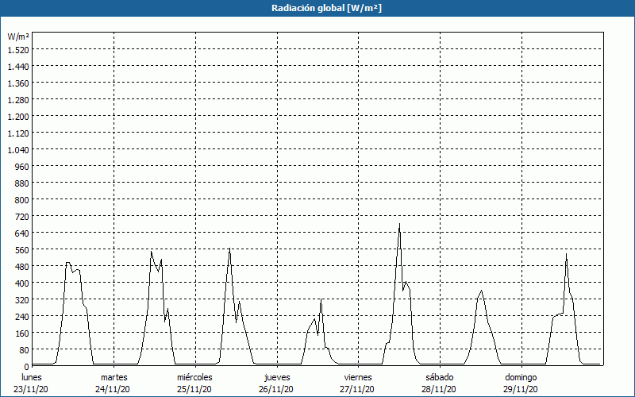This screenshot has height=397, width=635.
Task: Click the 25/11/20 date label
Action: pos(194,389)
